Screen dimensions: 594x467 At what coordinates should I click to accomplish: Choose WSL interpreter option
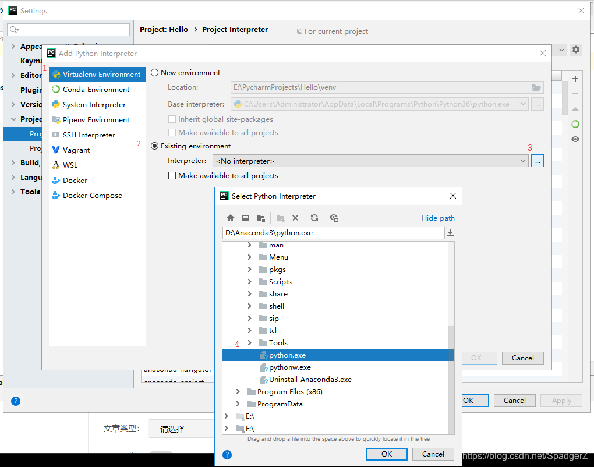[97, 165]
